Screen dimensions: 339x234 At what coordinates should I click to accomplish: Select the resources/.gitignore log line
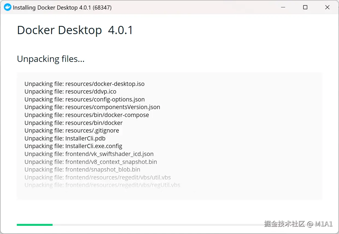[x=72, y=131]
